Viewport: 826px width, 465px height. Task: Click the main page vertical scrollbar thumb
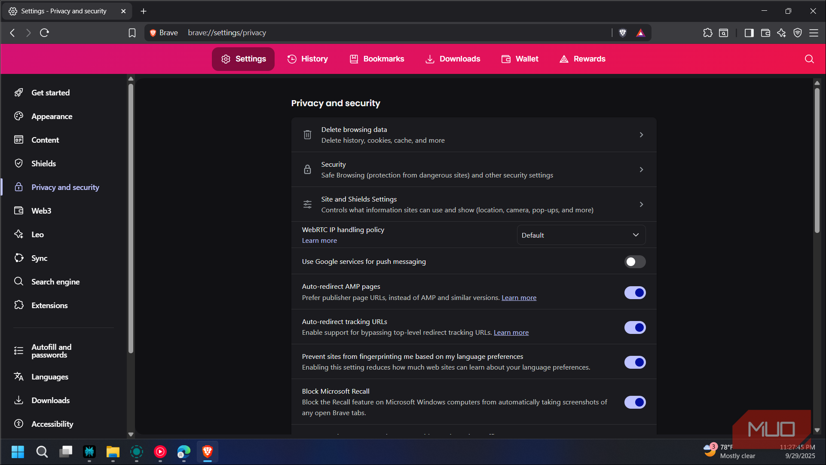[817, 161]
